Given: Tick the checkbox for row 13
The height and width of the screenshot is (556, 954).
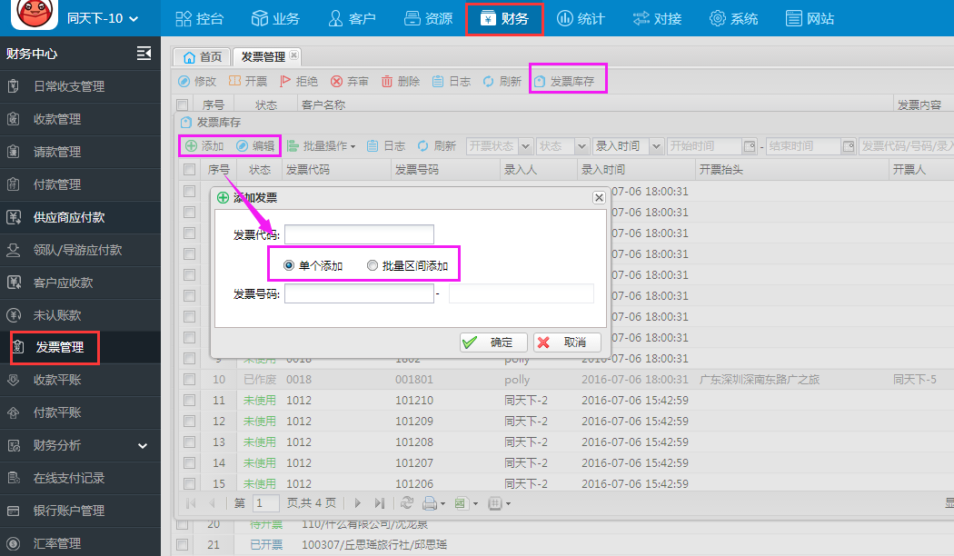Looking at the screenshot, I should click(189, 442).
